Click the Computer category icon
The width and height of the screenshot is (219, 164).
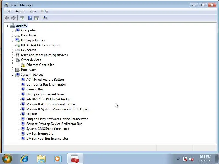[18, 30]
